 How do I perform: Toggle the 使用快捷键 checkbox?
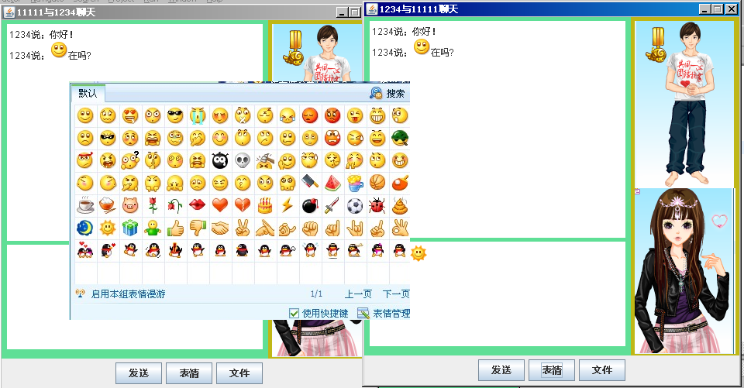[x=294, y=313]
